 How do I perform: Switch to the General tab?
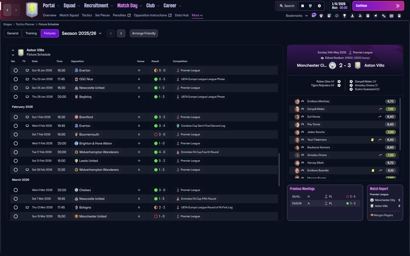pos(13,33)
